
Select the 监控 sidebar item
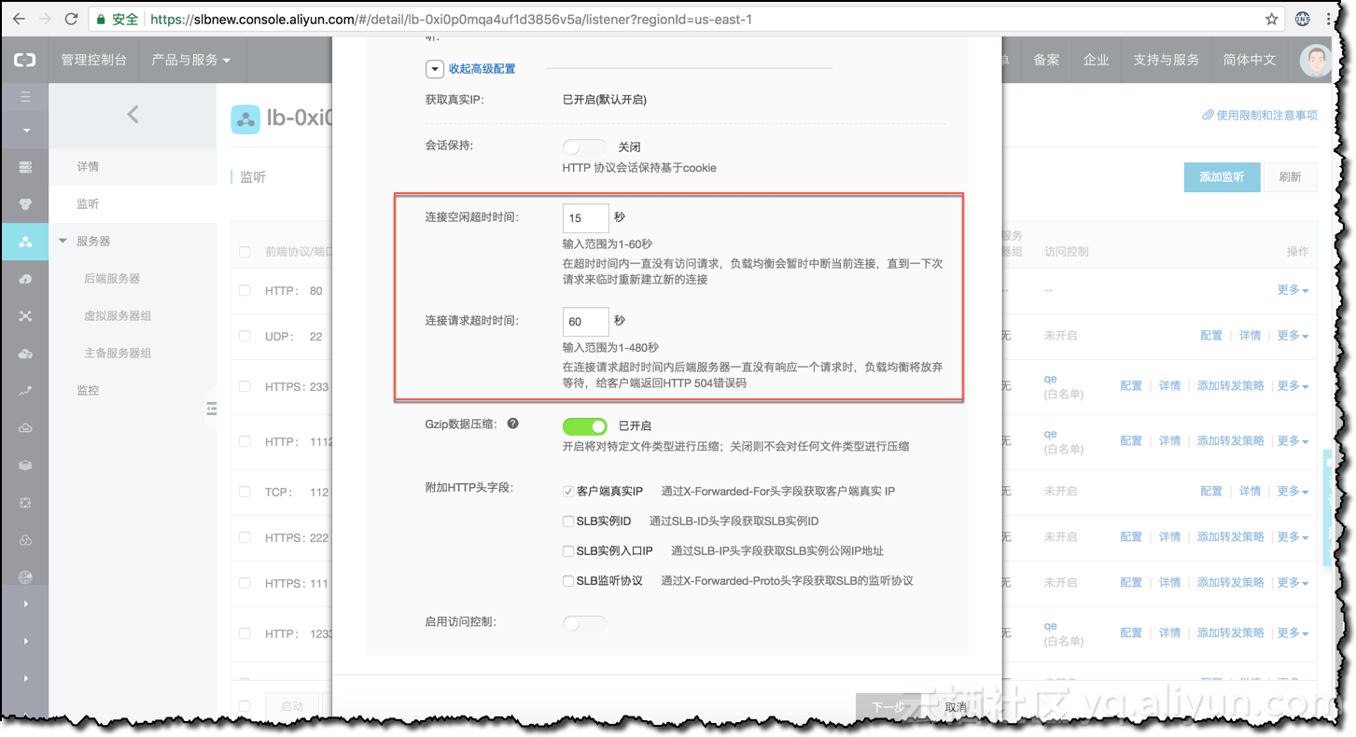[x=88, y=391]
